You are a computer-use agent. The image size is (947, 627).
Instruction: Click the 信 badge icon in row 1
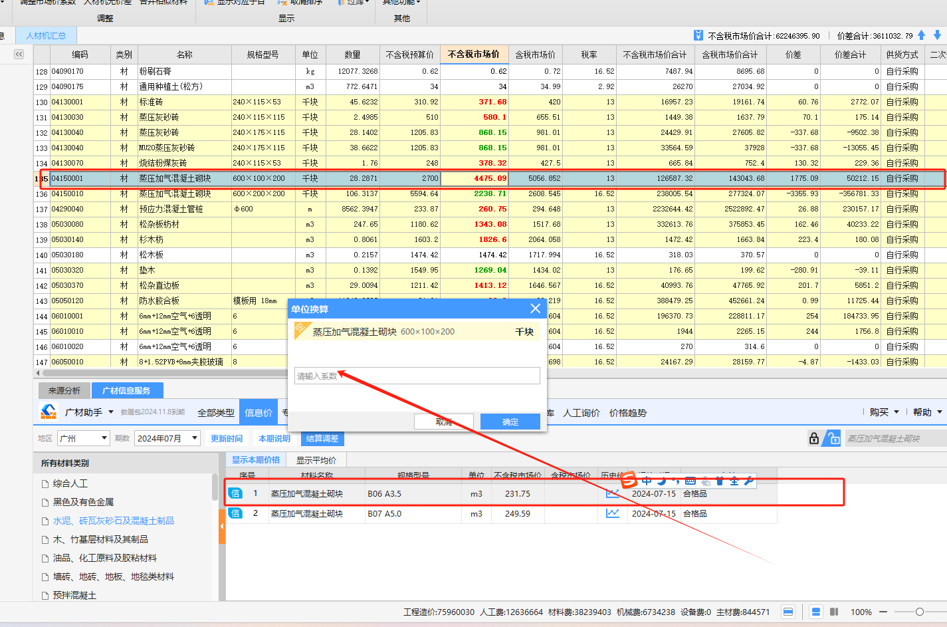235,493
